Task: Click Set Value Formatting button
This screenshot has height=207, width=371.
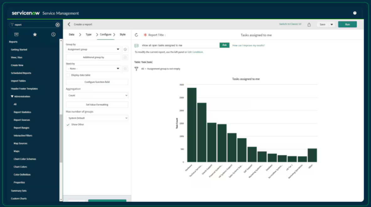Action: [x=97, y=105]
